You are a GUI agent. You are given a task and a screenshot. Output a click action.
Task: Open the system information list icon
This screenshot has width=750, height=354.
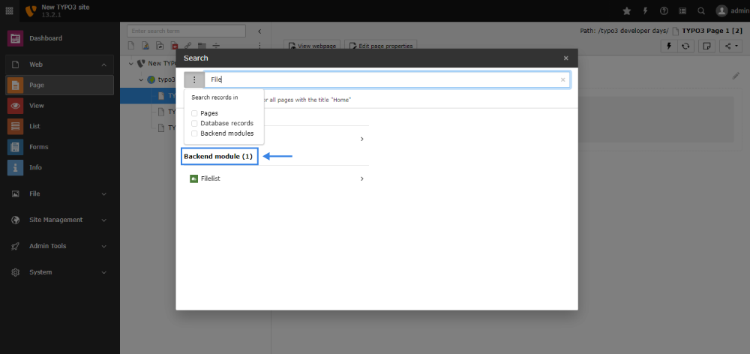pos(682,10)
